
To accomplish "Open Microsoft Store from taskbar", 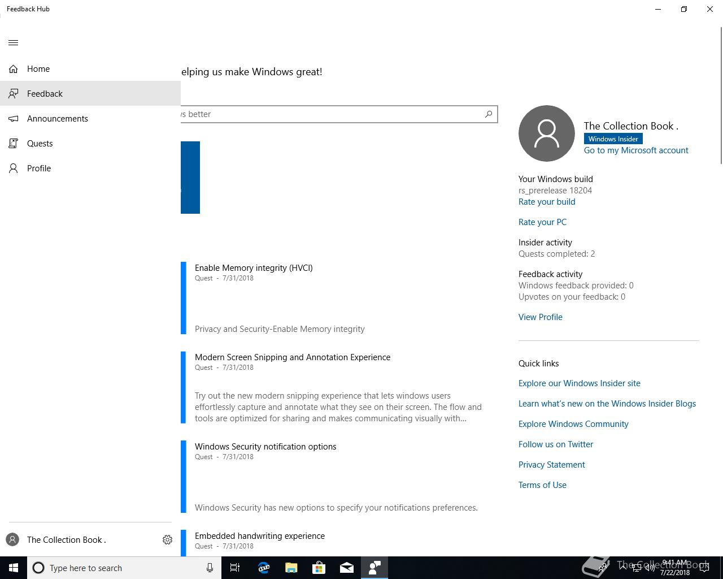I will pyautogui.click(x=319, y=568).
